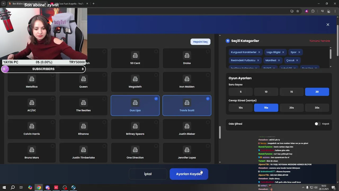Open OBS Studio from the taskbar
This screenshot has width=339, height=191.
(x=65, y=188)
